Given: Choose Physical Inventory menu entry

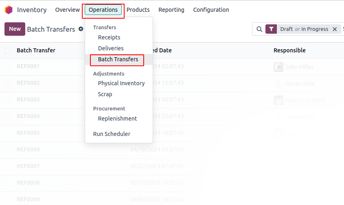Looking at the screenshot, I should 121,83.
